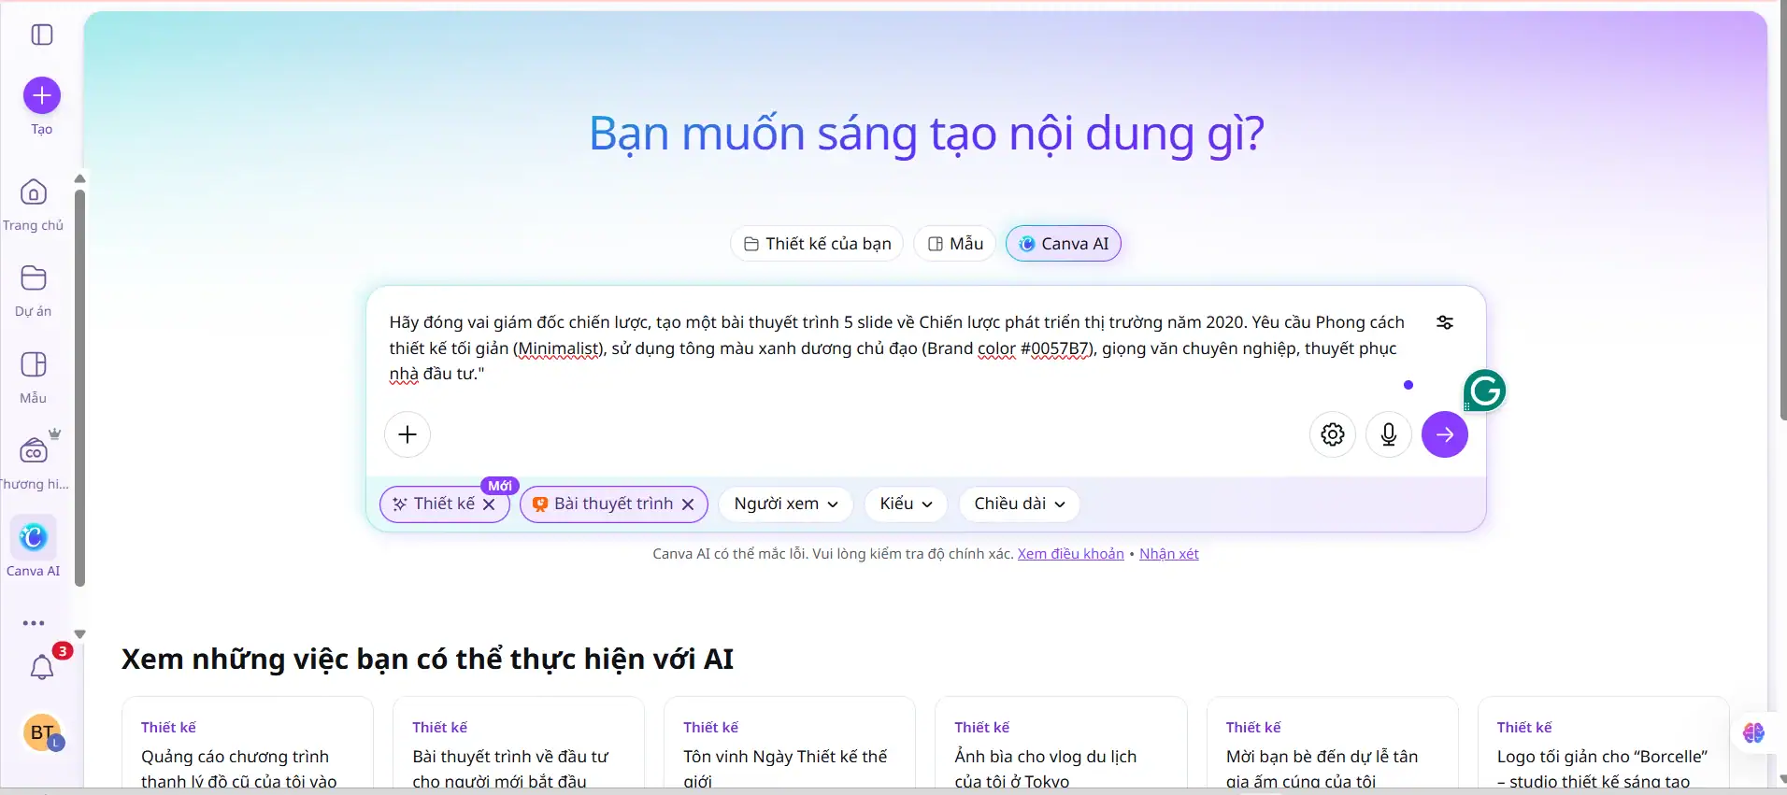
Task: Open notifications bell with 3 badge
Action: pos(42,667)
